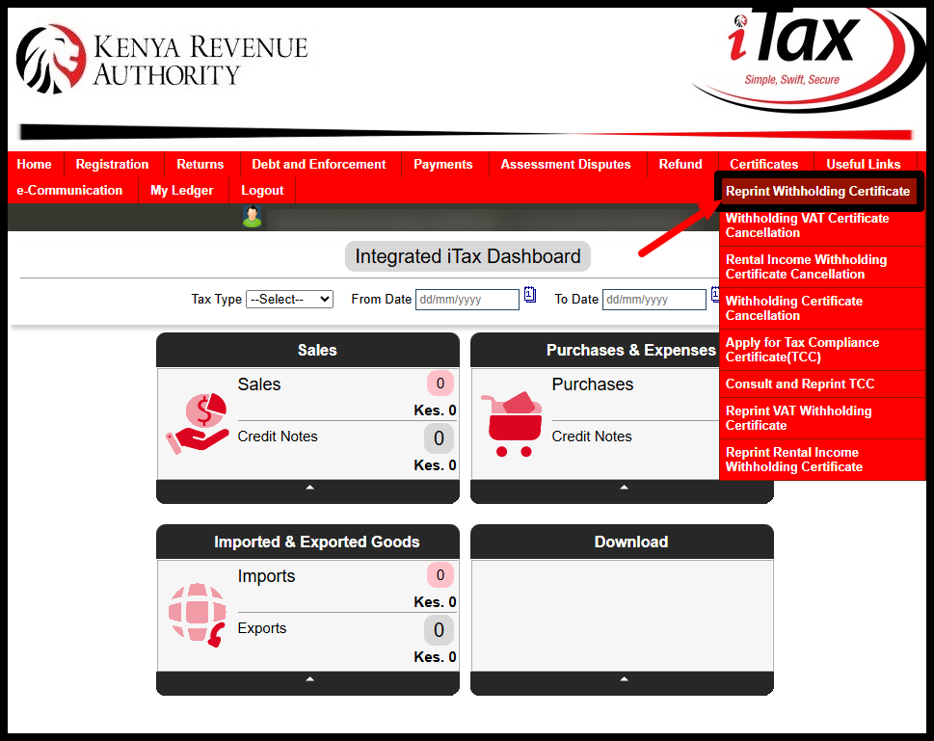Select Withholding Certificate Cancellation option
This screenshot has height=741, width=934.
point(821,308)
